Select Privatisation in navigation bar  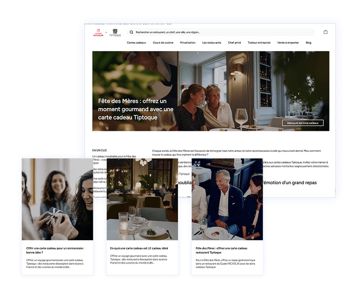[187, 43]
